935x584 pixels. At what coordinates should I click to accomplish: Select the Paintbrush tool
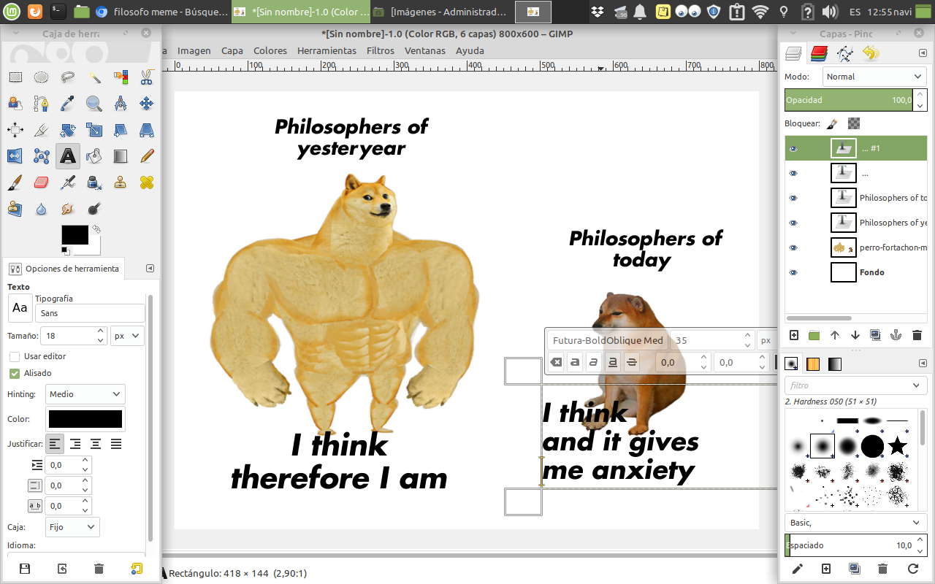(15, 182)
